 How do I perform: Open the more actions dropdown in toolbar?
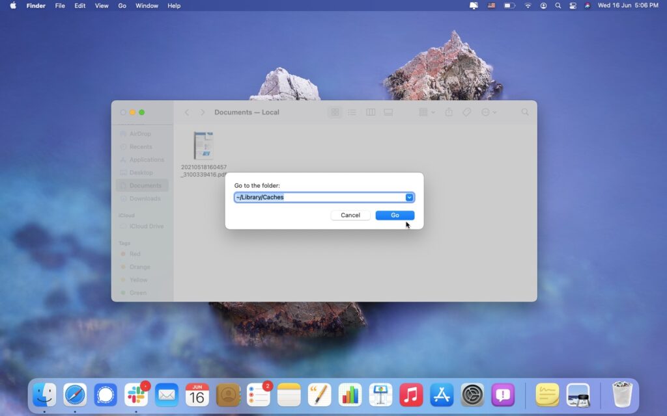tap(489, 112)
